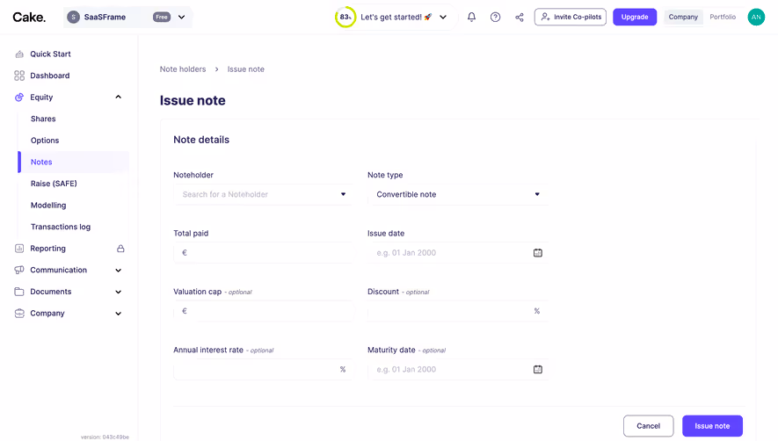The height and width of the screenshot is (441, 778).
Task: Expand the Let's get started dropdown
Action: tap(443, 17)
